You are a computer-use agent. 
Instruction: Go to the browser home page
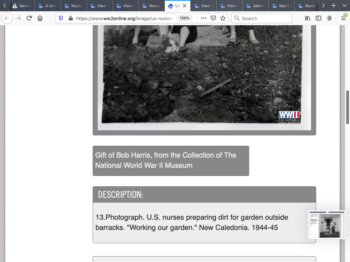coord(40,18)
